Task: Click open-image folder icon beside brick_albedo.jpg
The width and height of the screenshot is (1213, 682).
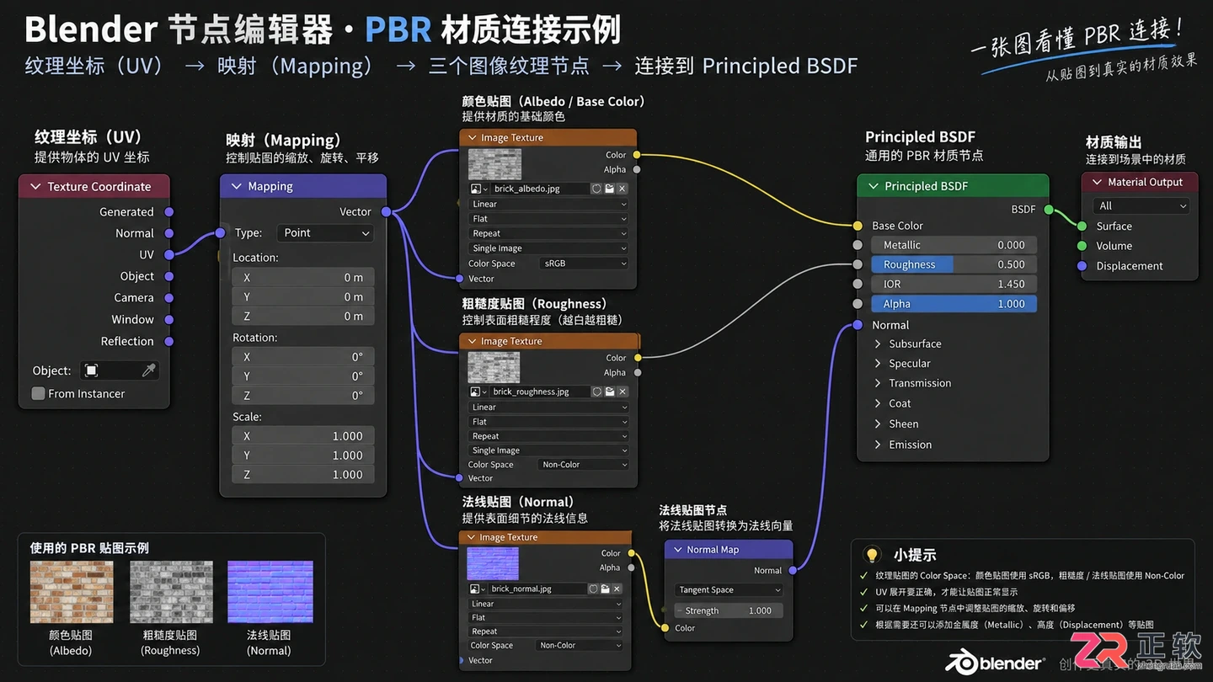Action: click(x=609, y=189)
